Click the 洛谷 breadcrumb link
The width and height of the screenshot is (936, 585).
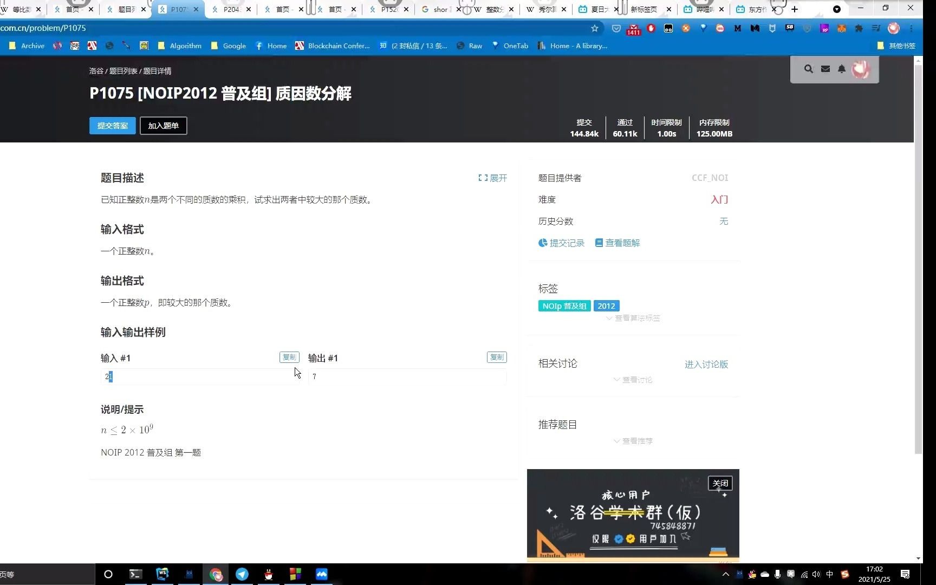(96, 71)
